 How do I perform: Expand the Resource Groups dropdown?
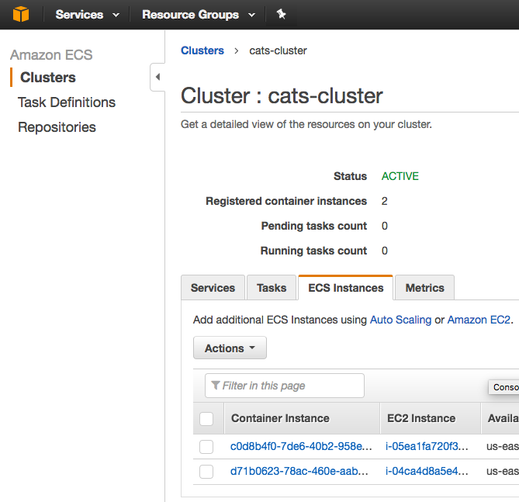click(x=199, y=15)
